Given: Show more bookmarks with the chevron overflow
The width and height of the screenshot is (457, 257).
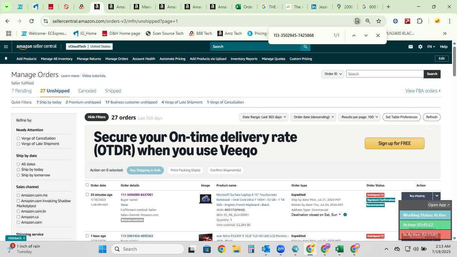Looking at the screenshot, I should [x=445, y=33].
